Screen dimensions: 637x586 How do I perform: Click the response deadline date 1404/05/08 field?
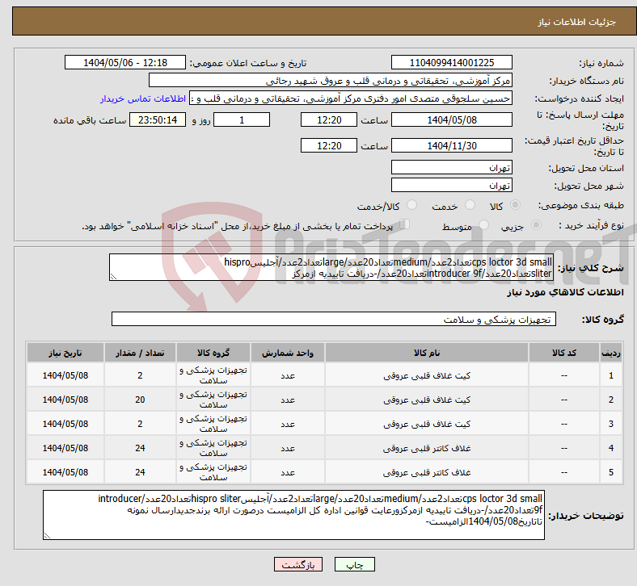tap(451, 119)
